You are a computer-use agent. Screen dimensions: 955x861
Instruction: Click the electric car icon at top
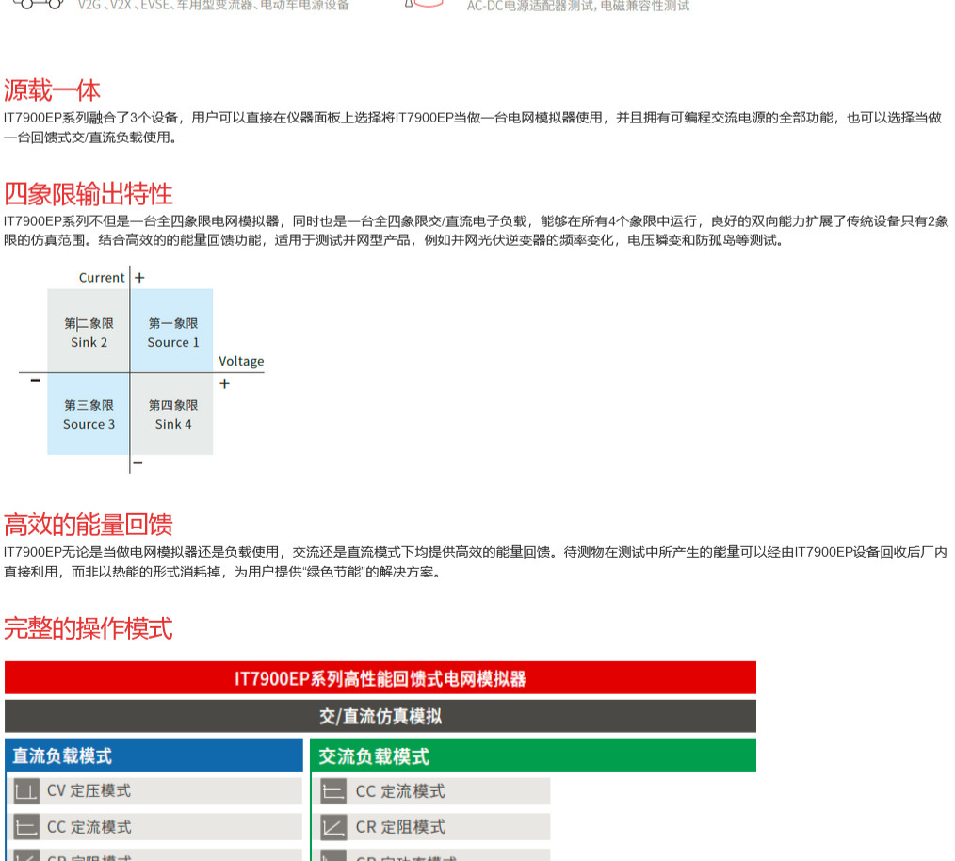(x=38, y=4)
